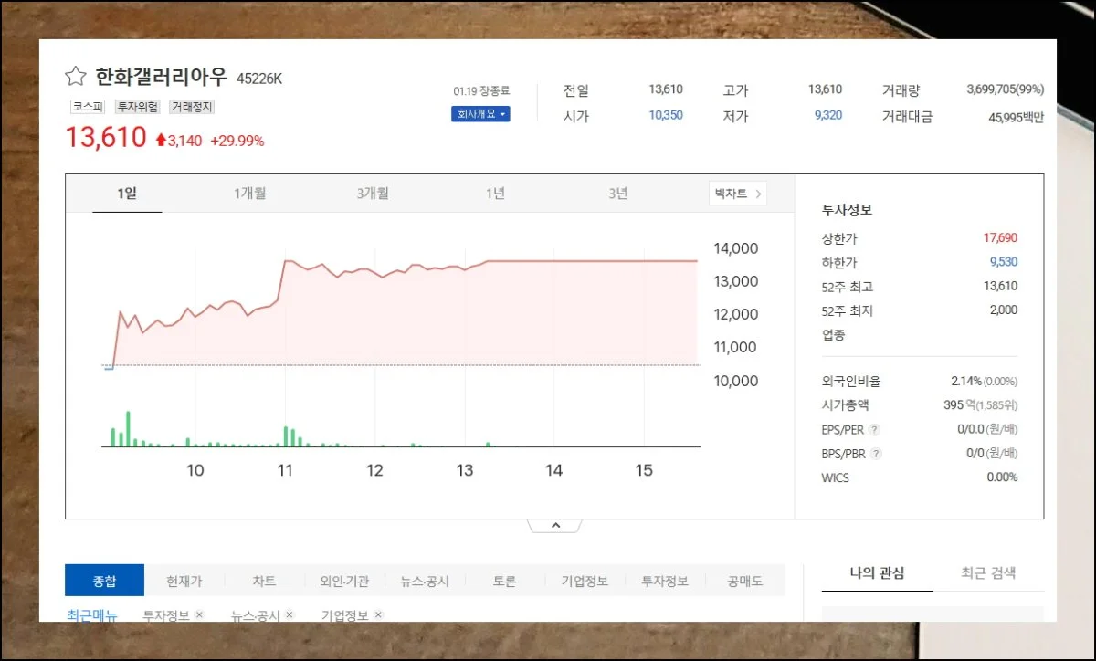Switch chart to 1개월 period
1096x661 pixels.
pyautogui.click(x=250, y=194)
